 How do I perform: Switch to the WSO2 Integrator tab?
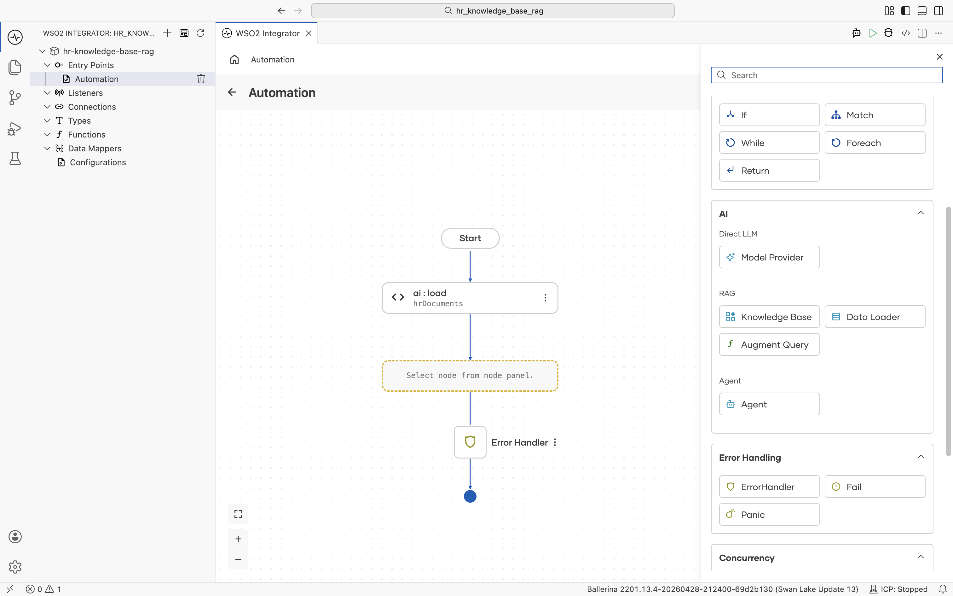coord(267,33)
